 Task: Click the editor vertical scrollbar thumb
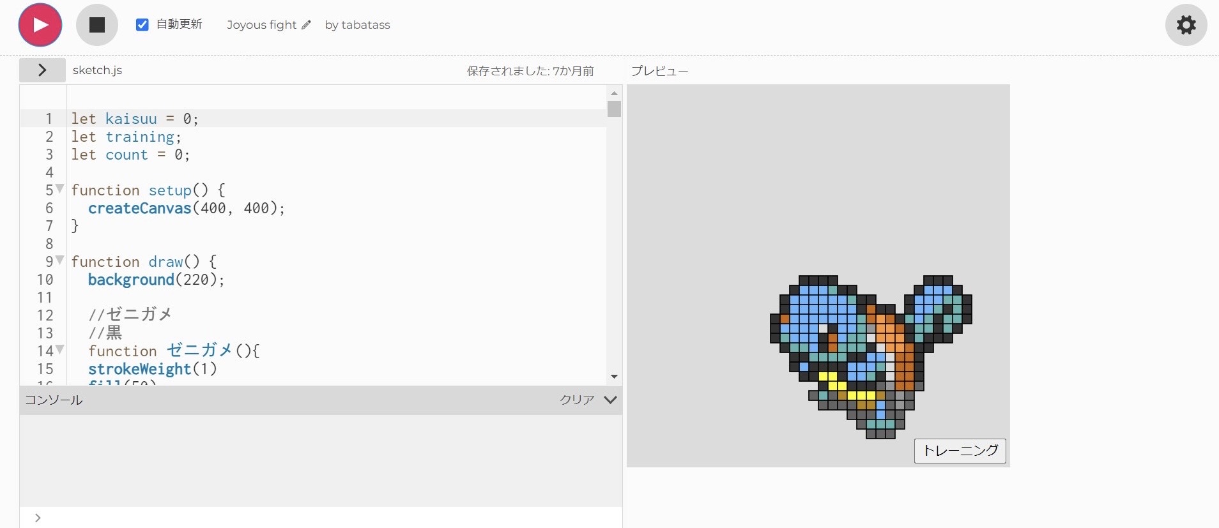pyautogui.click(x=614, y=109)
